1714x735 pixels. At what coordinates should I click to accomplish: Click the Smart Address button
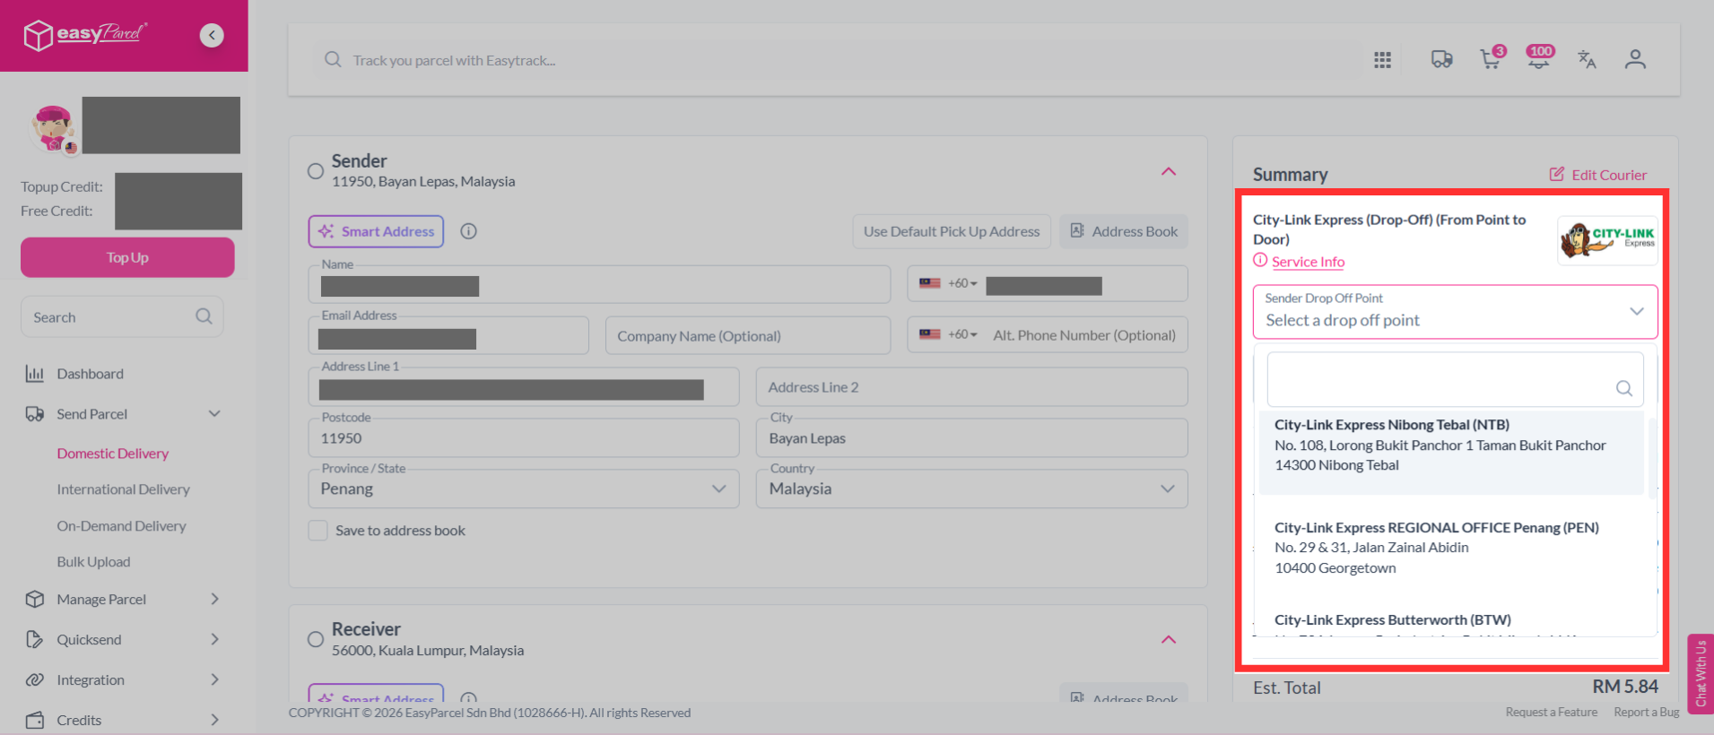(x=376, y=231)
